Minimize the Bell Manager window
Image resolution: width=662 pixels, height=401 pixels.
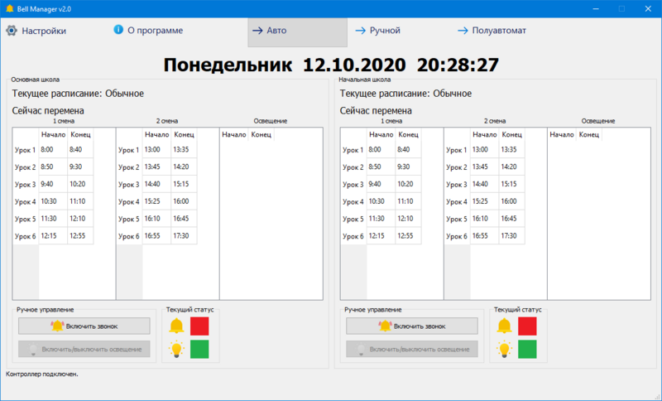(x=596, y=8)
